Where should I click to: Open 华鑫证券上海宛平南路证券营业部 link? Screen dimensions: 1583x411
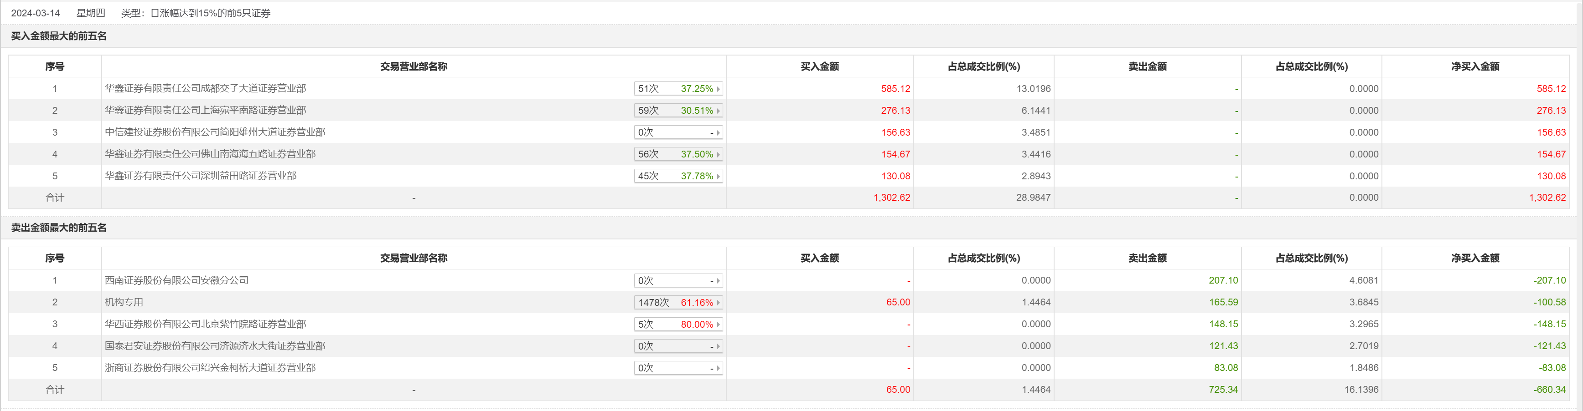205,111
